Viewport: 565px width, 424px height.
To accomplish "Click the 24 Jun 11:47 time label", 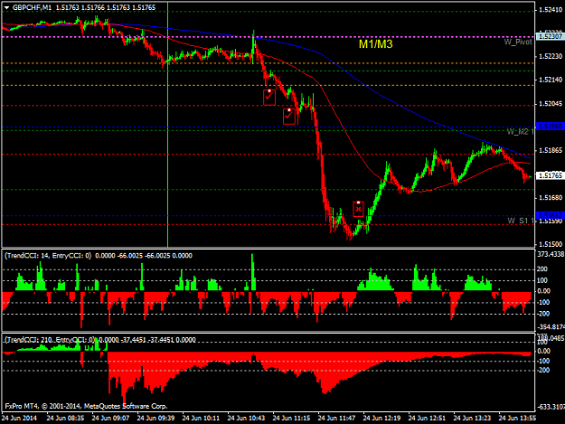I will 336,419.
